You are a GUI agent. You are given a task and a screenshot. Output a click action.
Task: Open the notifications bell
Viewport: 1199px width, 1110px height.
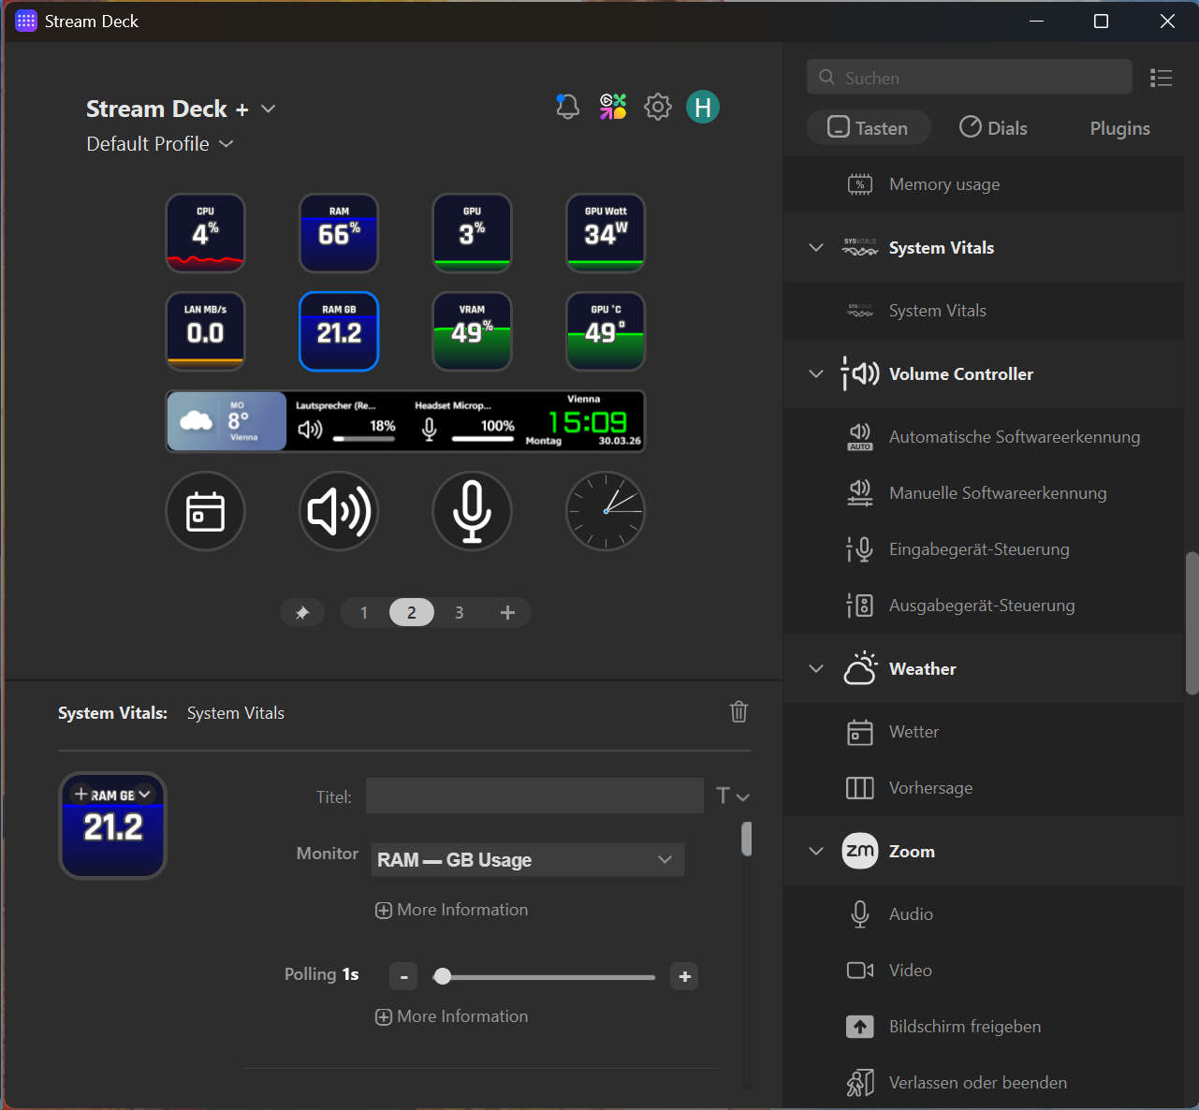coord(567,107)
